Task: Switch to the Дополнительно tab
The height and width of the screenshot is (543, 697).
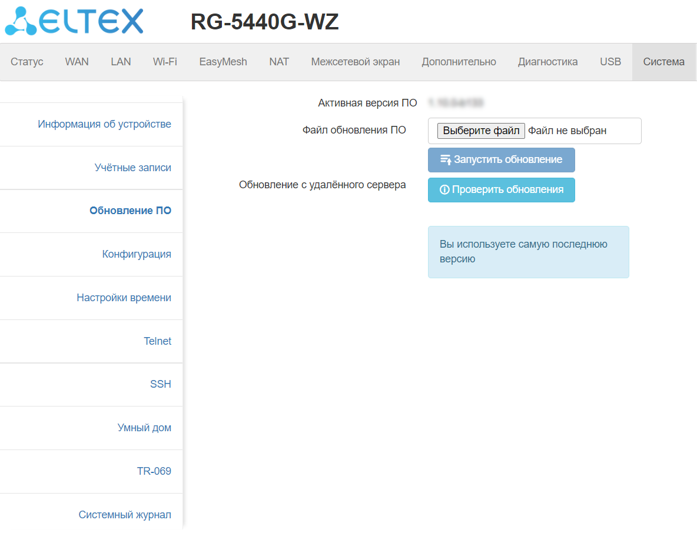Action: click(459, 62)
